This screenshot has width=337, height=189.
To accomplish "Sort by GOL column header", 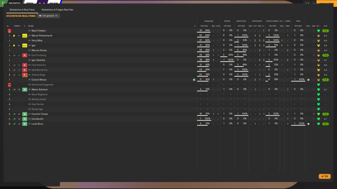I will (308, 26).
